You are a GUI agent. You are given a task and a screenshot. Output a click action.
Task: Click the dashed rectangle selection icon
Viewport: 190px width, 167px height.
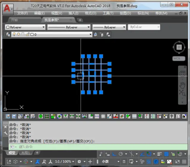103,116
